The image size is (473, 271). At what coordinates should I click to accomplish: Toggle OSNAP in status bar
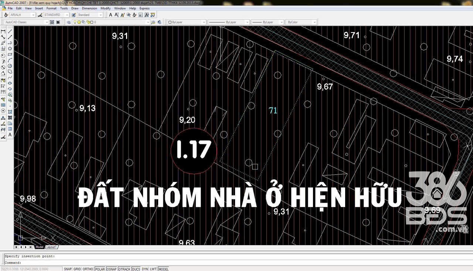point(111,269)
